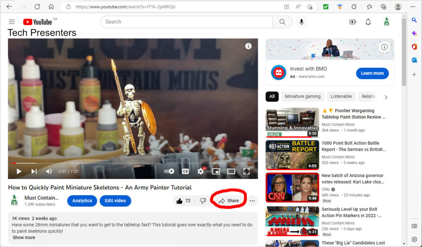The width and height of the screenshot is (422, 247).
Task: Select the Miniature gaming chip
Action: 302,96
